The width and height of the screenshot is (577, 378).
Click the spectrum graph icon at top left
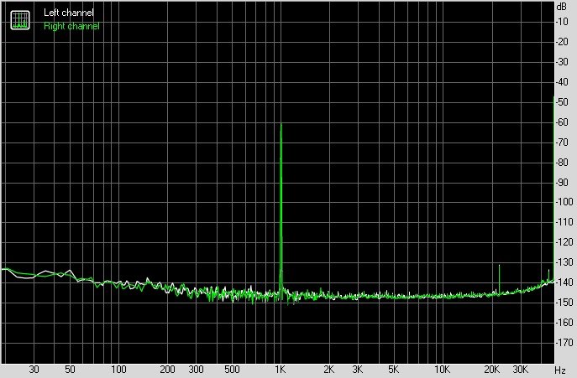[x=20, y=20]
